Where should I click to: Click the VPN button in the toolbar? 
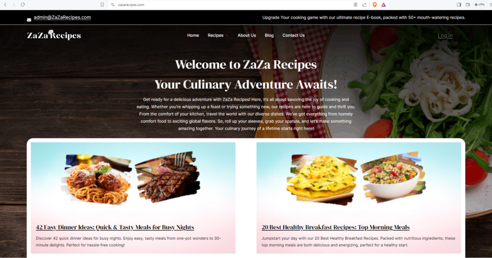tap(480, 5)
